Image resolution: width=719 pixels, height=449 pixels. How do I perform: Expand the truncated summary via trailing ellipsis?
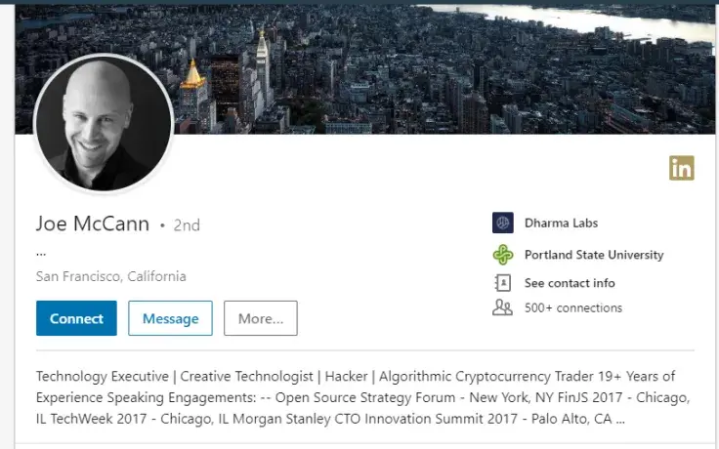coord(616,421)
